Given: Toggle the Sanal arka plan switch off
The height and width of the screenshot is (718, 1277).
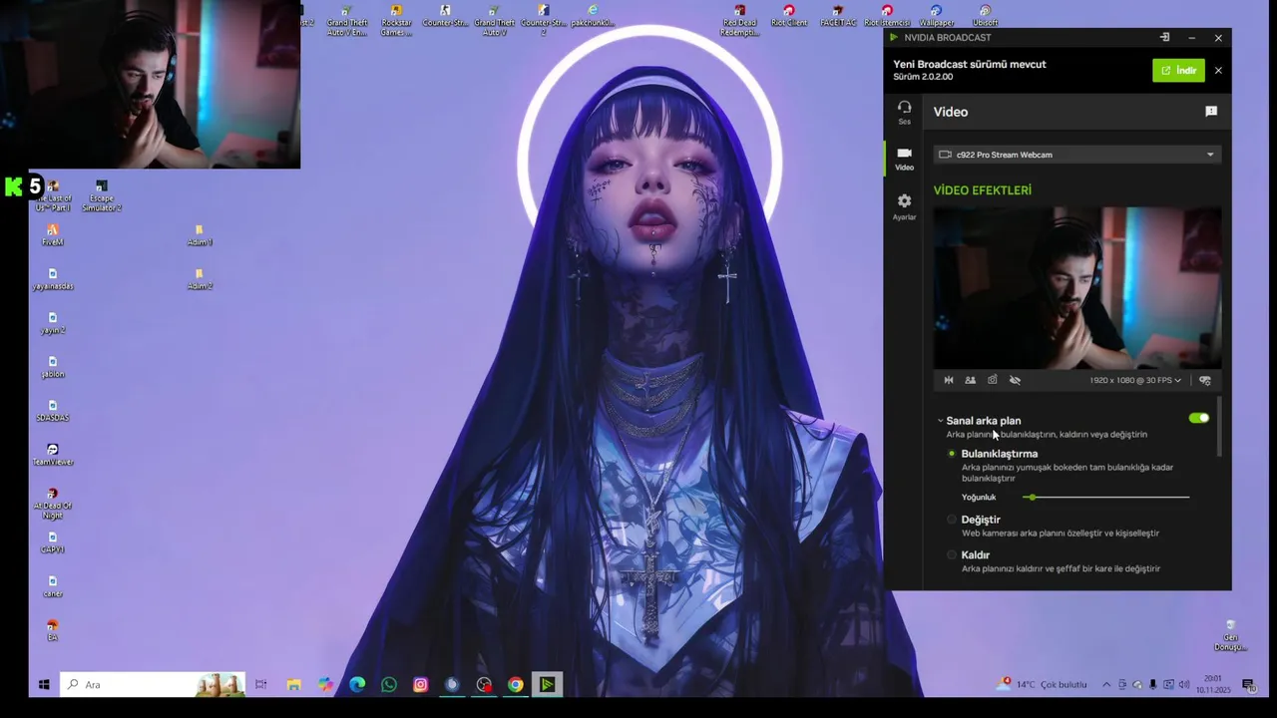Looking at the screenshot, I should coord(1198,419).
